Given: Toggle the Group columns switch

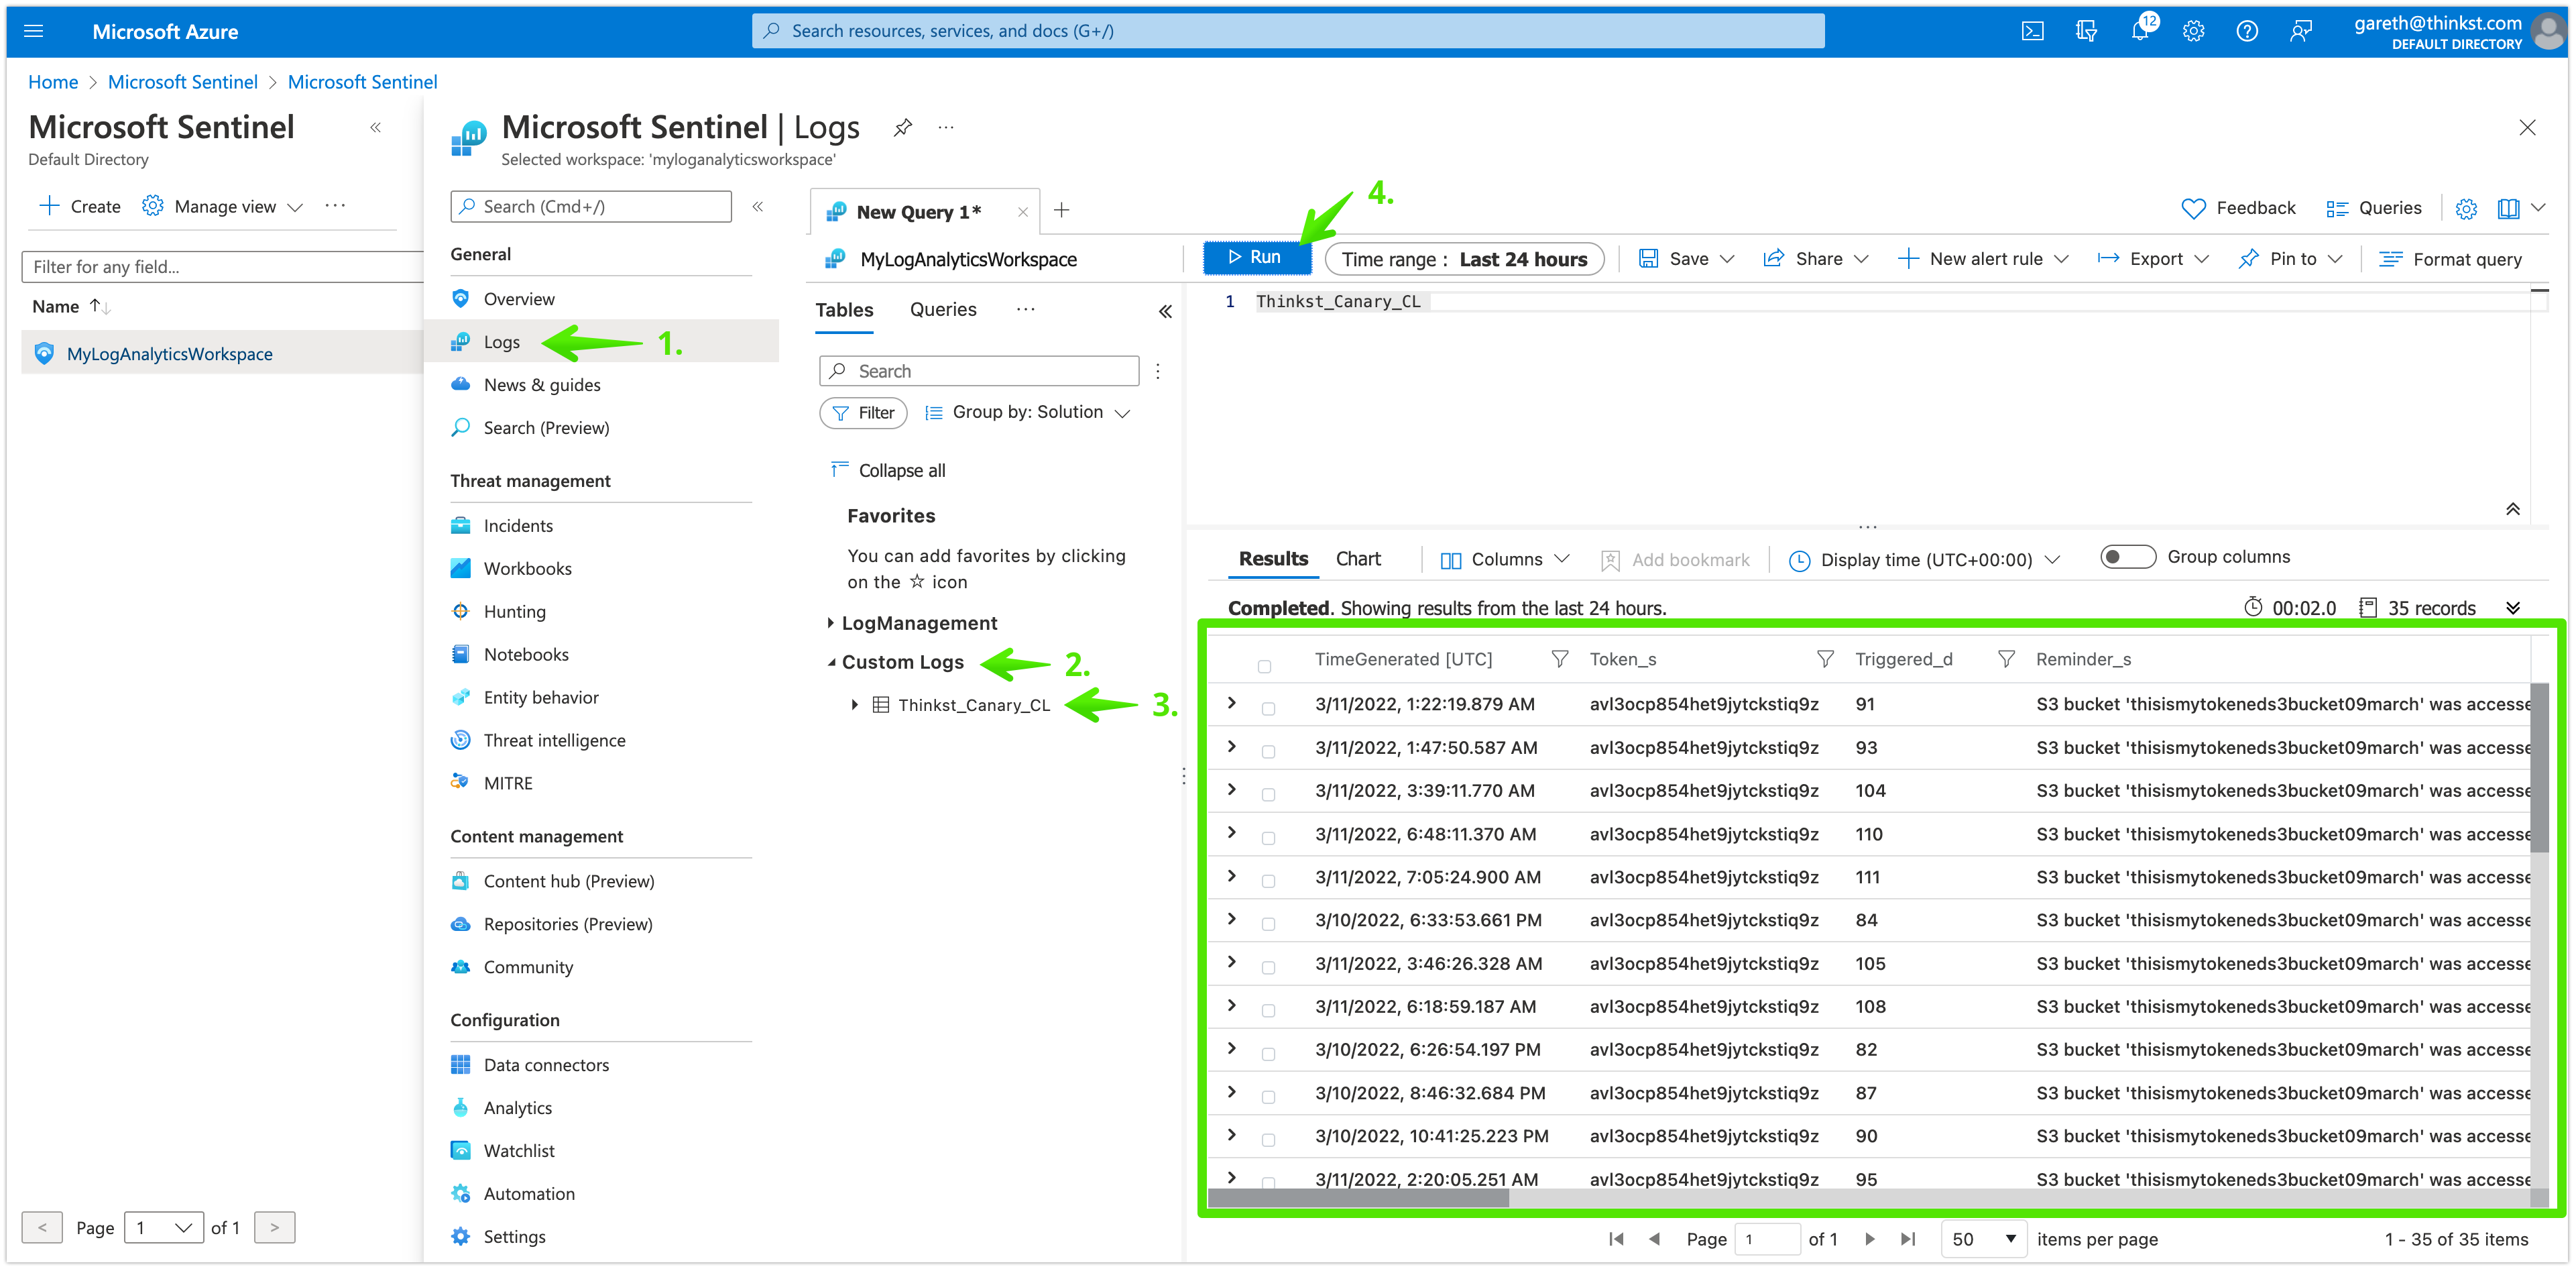Looking at the screenshot, I should pyautogui.click(x=2127, y=557).
